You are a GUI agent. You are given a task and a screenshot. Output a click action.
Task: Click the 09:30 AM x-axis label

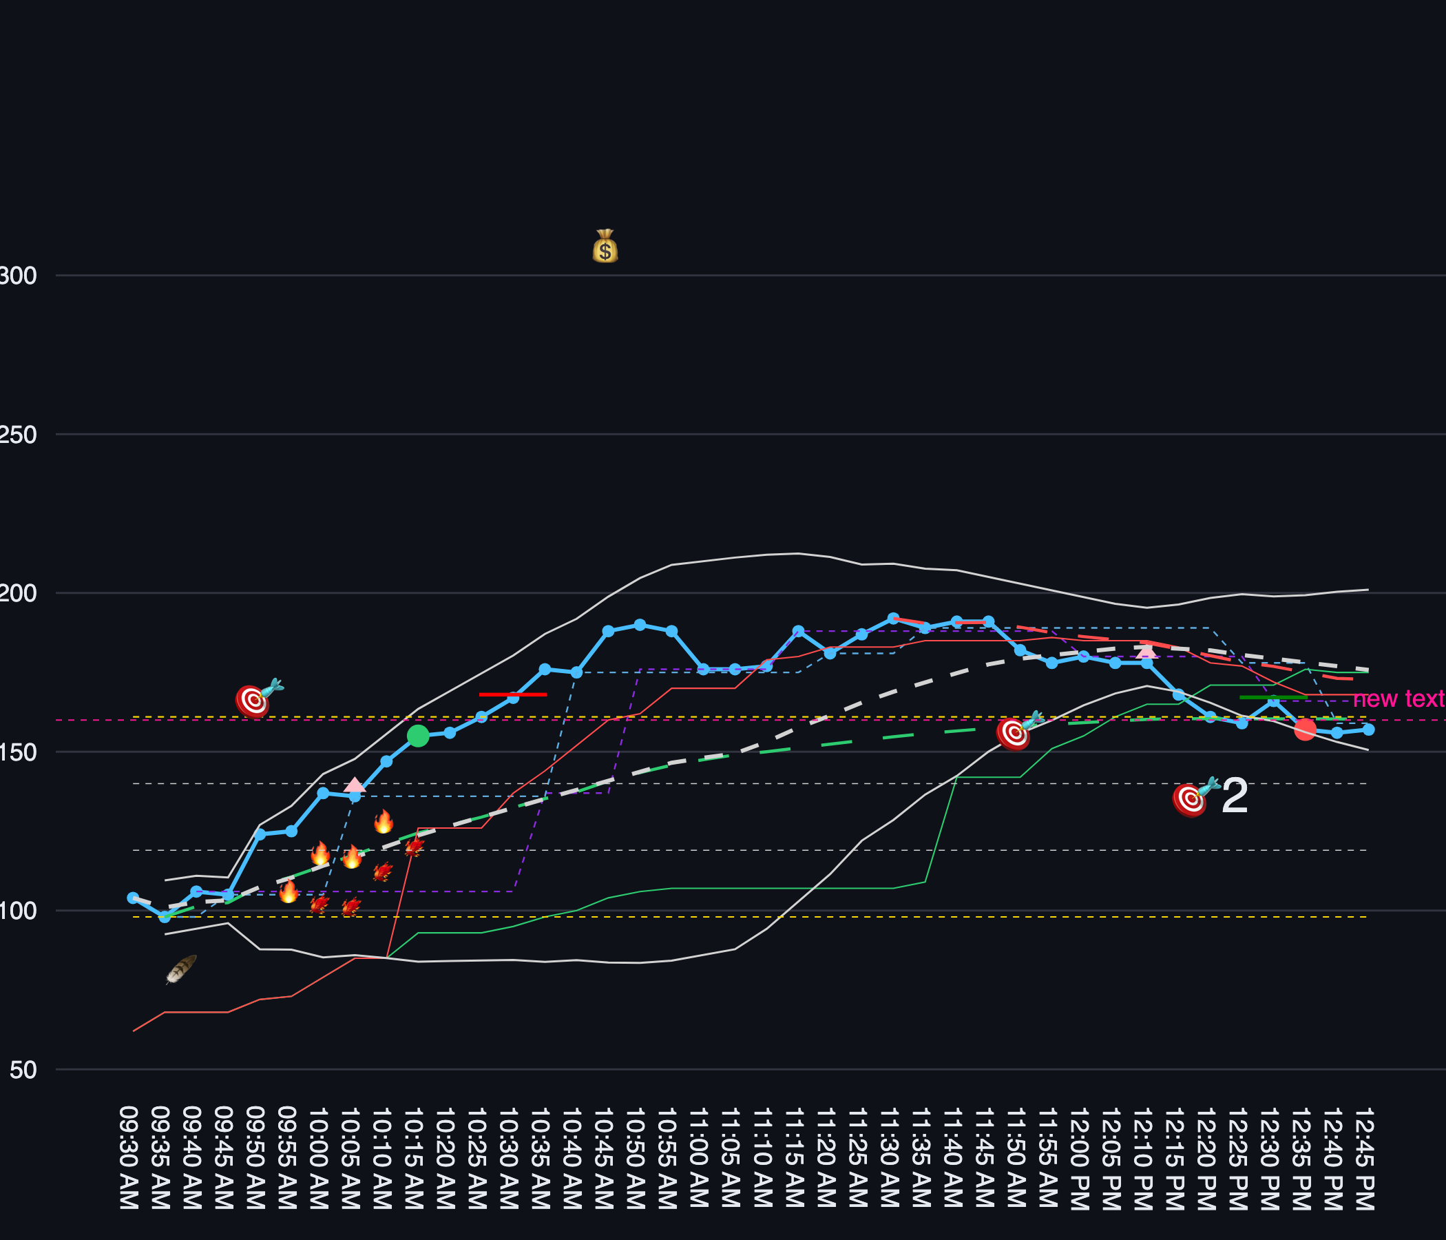[128, 1157]
